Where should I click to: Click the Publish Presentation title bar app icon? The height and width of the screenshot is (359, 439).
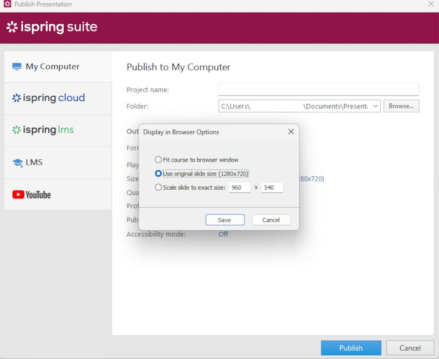click(x=8, y=4)
